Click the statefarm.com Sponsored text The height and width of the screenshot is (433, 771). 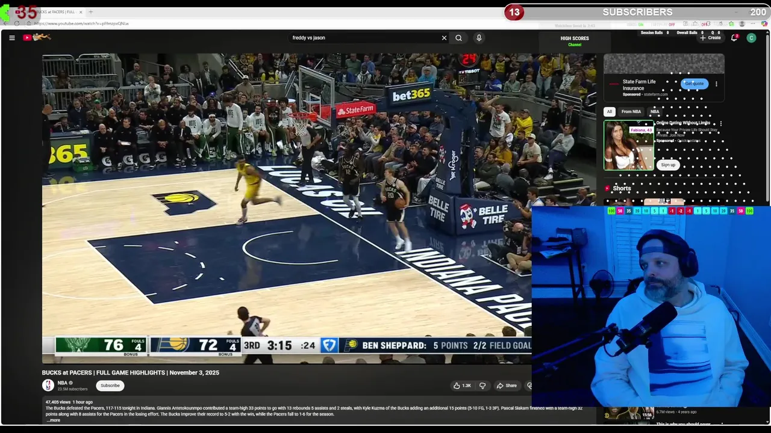(x=645, y=94)
